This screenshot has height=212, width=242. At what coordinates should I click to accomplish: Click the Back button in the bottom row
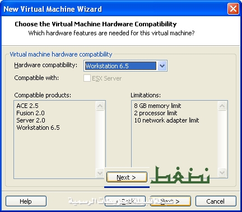pyautogui.click(x=125, y=201)
